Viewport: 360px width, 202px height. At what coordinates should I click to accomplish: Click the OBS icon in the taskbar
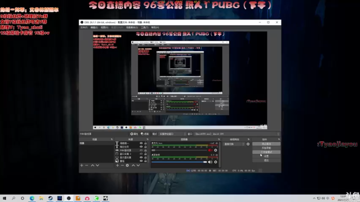[69, 198]
